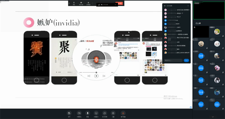This screenshot has height=119, width=225.
Task: Click the orange leave classroom power icon
Action: [123, 113]
